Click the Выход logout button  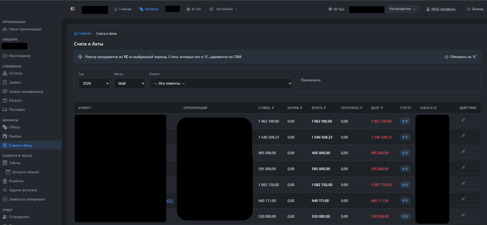475,9
